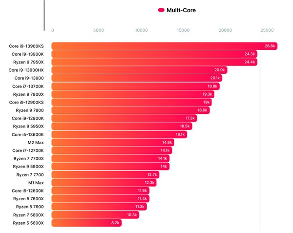Select the Ryzen 9 7950X bar

[x=154, y=62]
